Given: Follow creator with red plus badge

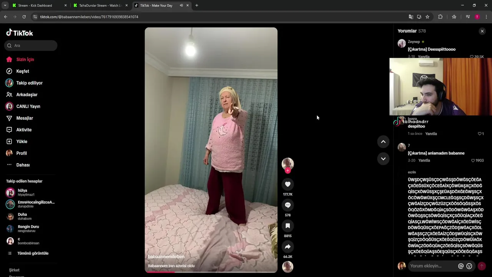Looking at the screenshot, I should [288, 170].
